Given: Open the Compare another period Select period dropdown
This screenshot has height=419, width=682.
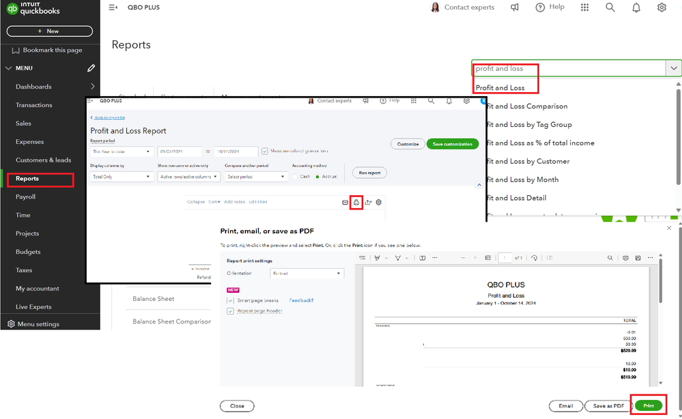Looking at the screenshot, I should (256, 177).
